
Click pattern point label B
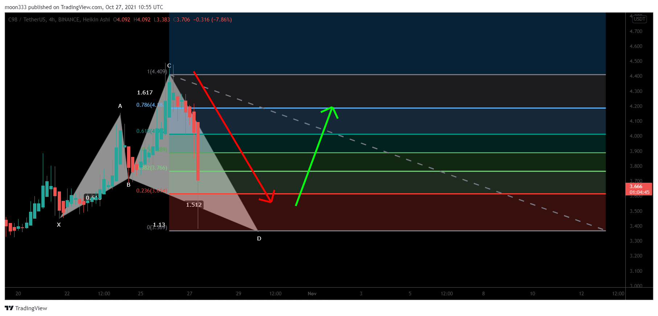coord(128,185)
